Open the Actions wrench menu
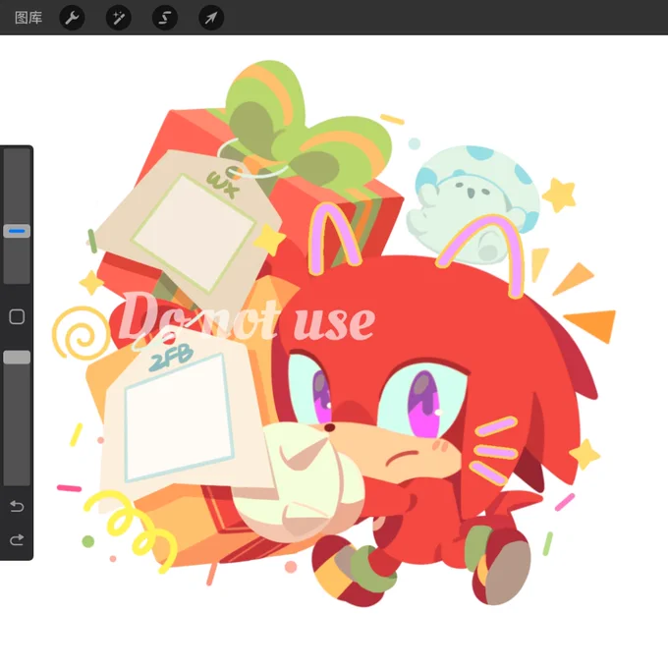668x668 pixels. (72, 18)
